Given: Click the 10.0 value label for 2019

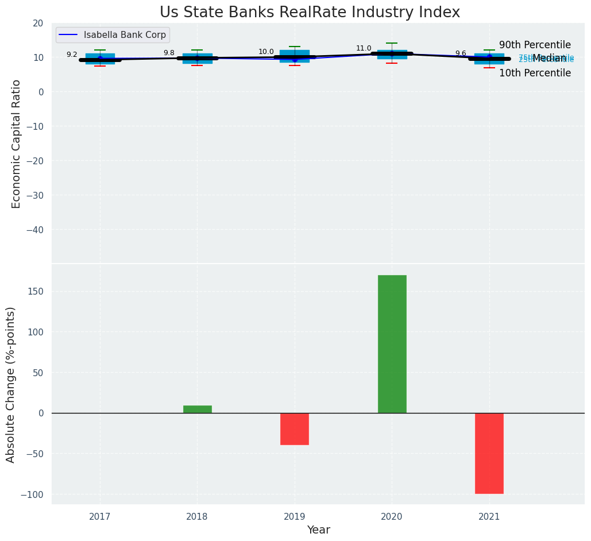Looking at the screenshot, I should (266, 52).
